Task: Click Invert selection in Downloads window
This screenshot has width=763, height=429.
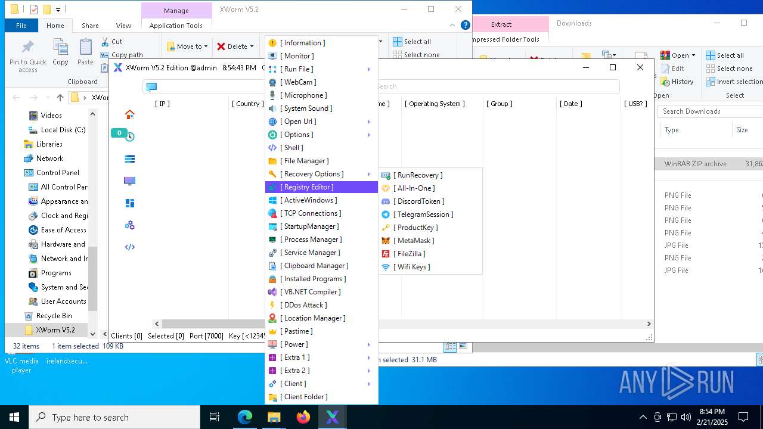Action: 734,82
